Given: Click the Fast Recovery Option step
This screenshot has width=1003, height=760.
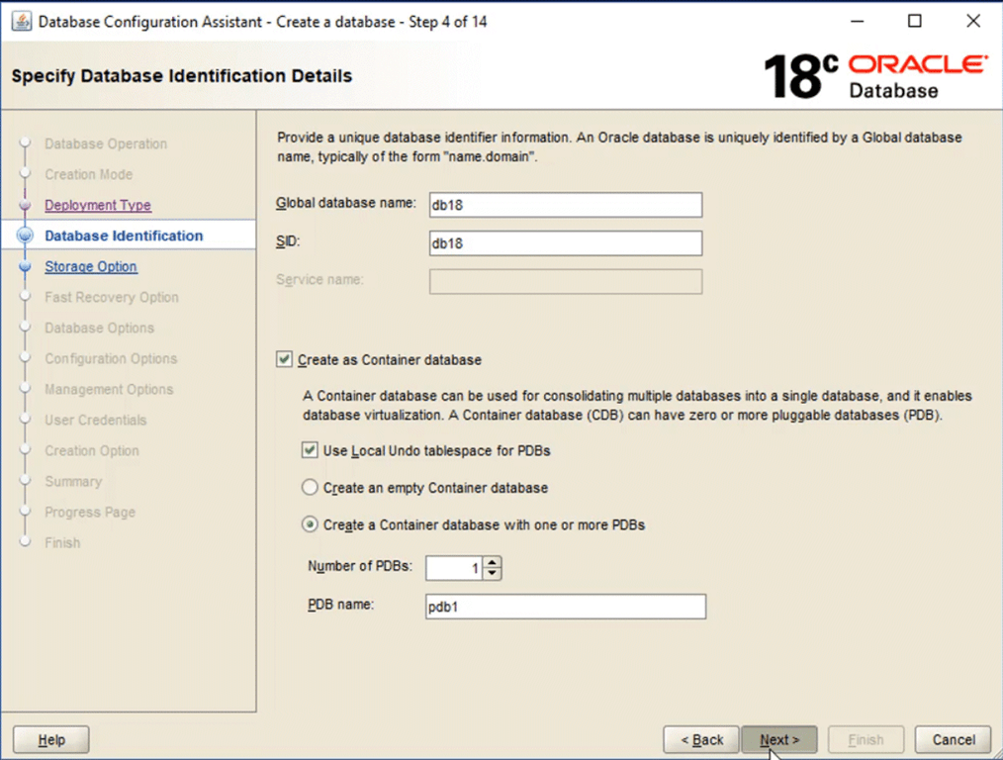Looking at the screenshot, I should click(112, 297).
